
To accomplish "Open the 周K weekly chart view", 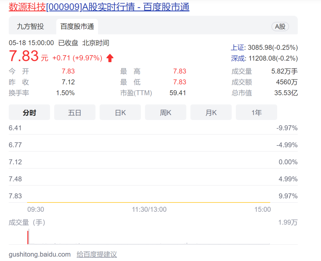I will coord(166,112).
